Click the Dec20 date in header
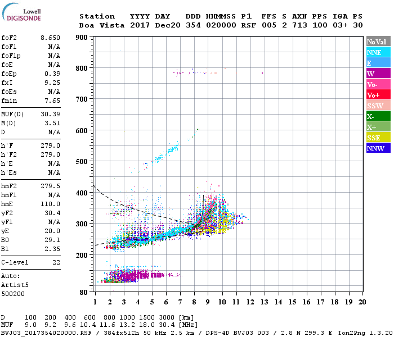The height and width of the screenshot is (337, 394). (168, 25)
